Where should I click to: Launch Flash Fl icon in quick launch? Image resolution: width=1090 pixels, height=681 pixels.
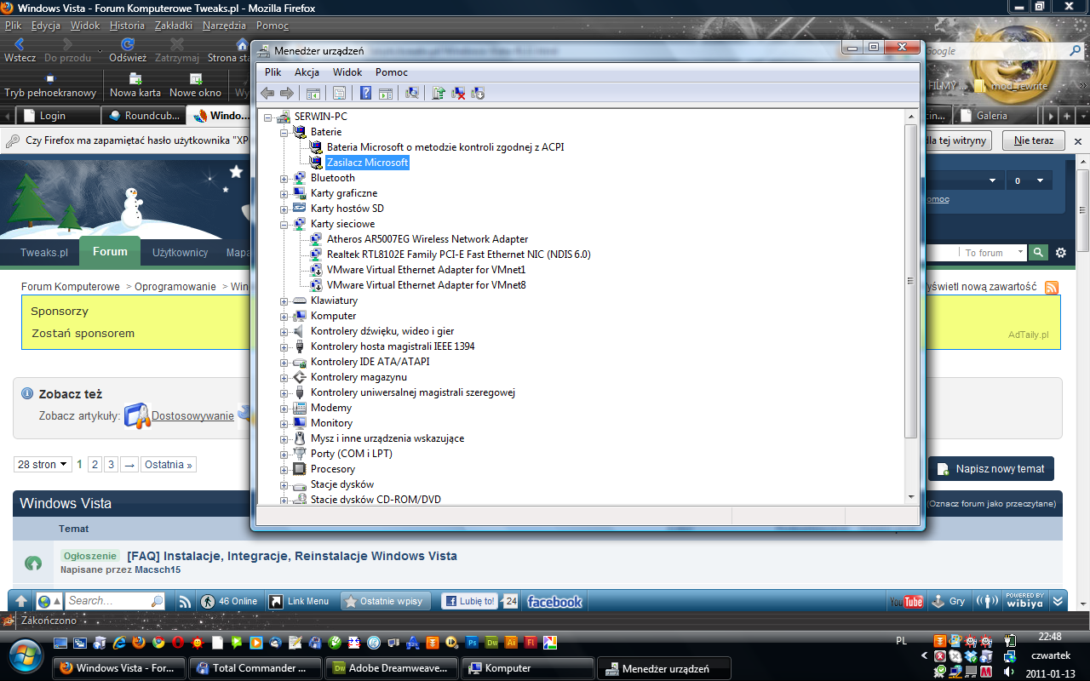pyautogui.click(x=531, y=643)
